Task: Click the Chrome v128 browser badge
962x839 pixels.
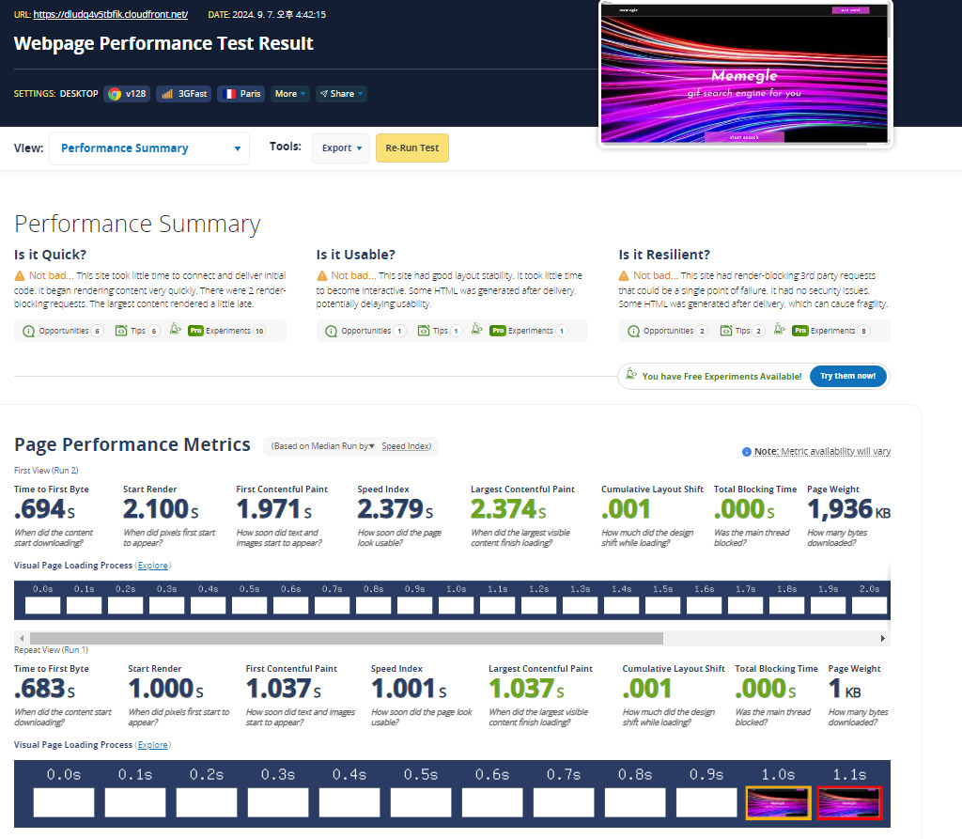Action: (x=127, y=94)
